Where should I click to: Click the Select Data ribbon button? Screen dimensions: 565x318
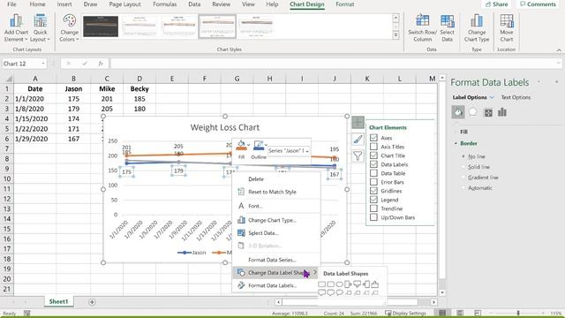(448, 28)
